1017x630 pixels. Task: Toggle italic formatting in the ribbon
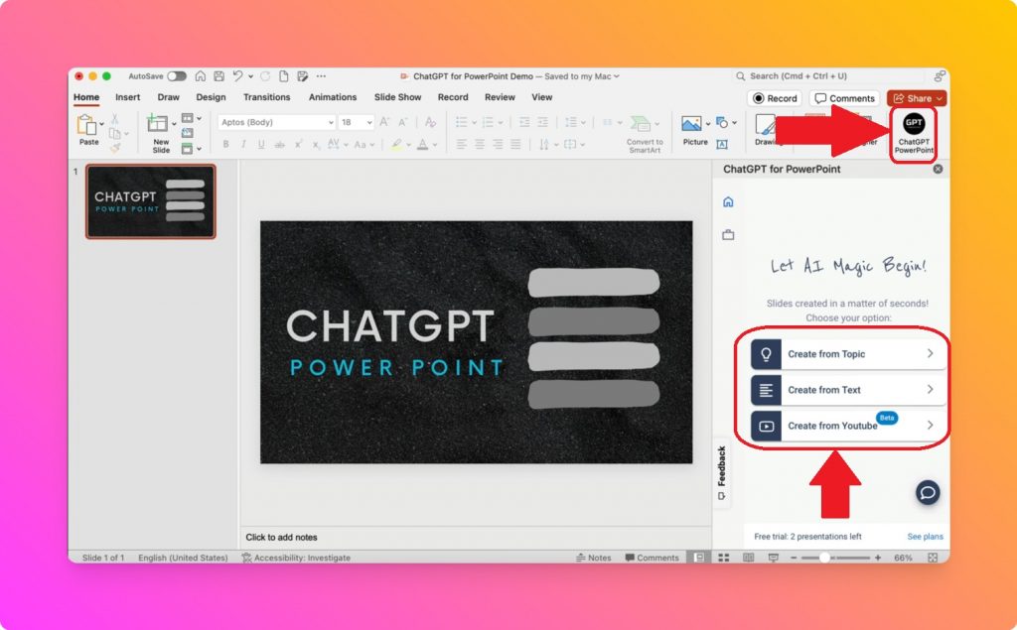241,144
